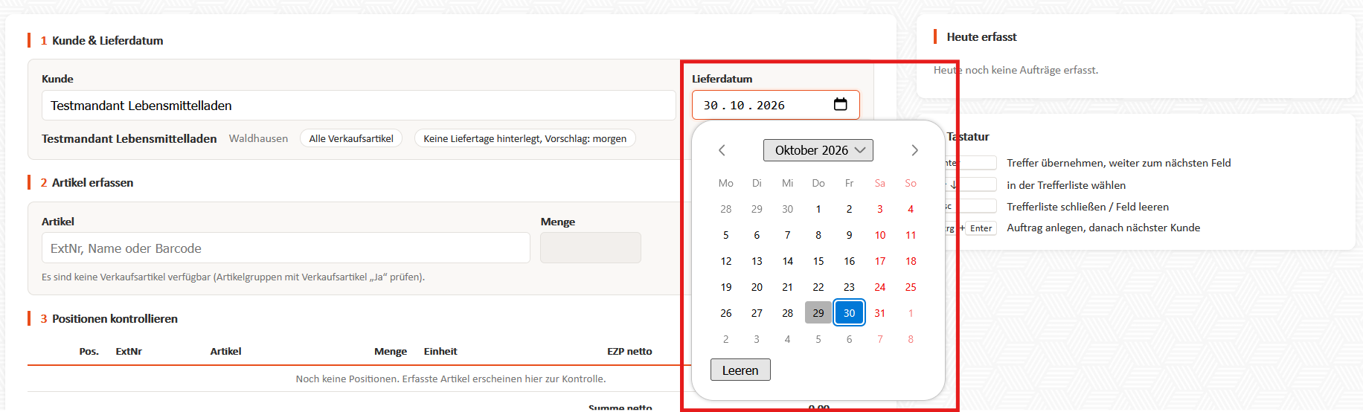1363x412 pixels.
Task: Select October 9 in the calendar
Action: tap(849, 235)
